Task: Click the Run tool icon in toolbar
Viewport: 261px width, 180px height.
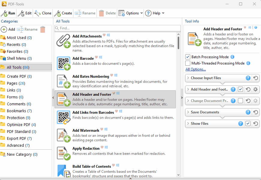Action: click(x=4, y=13)
